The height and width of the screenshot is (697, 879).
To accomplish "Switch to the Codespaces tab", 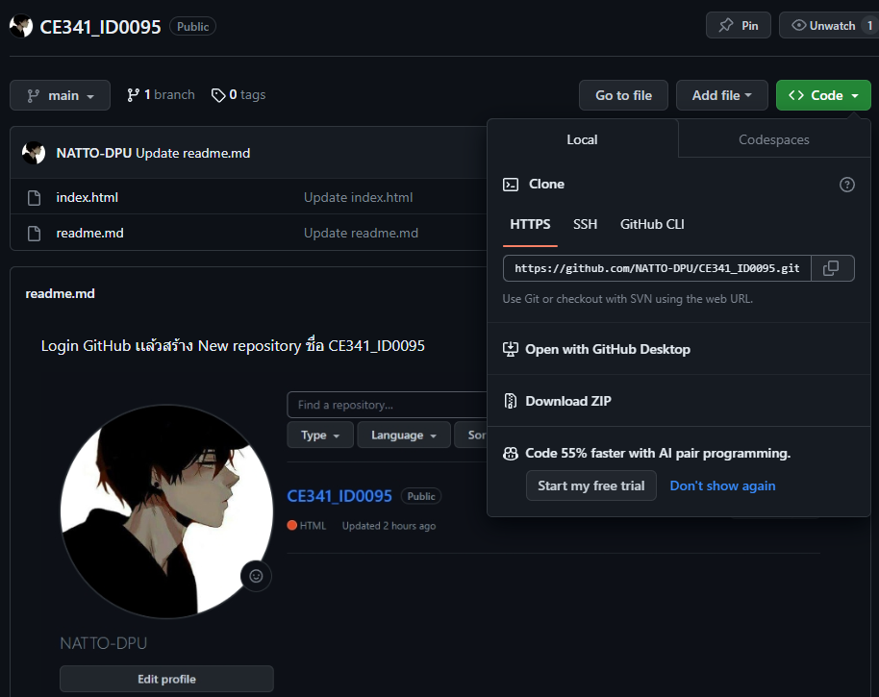I will (773, 139).
